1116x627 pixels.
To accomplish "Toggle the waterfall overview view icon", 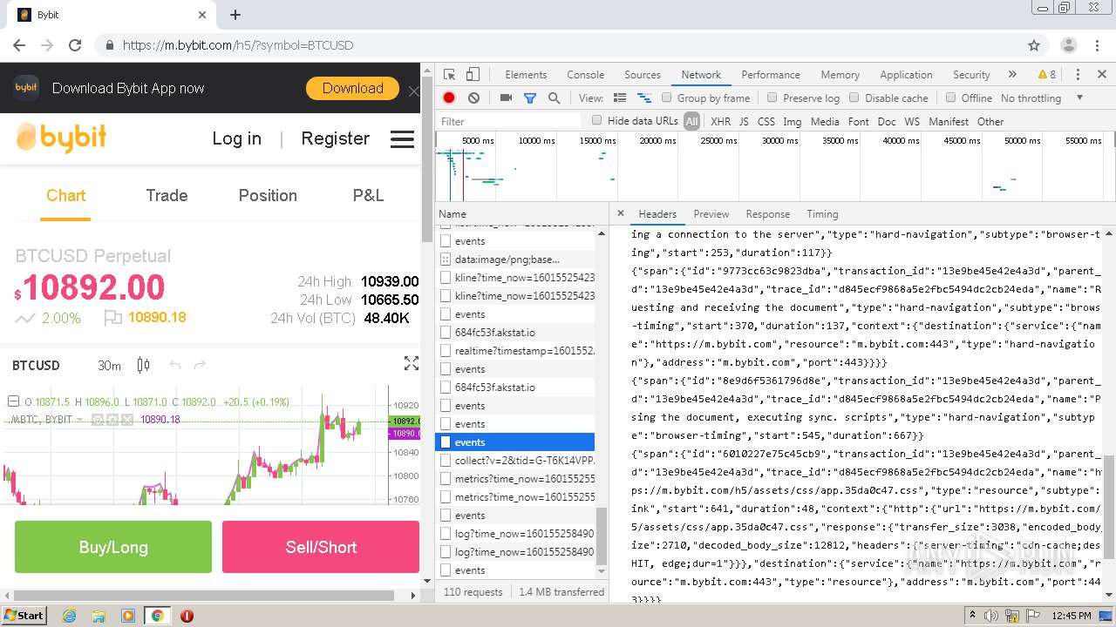I will (644, 98).
